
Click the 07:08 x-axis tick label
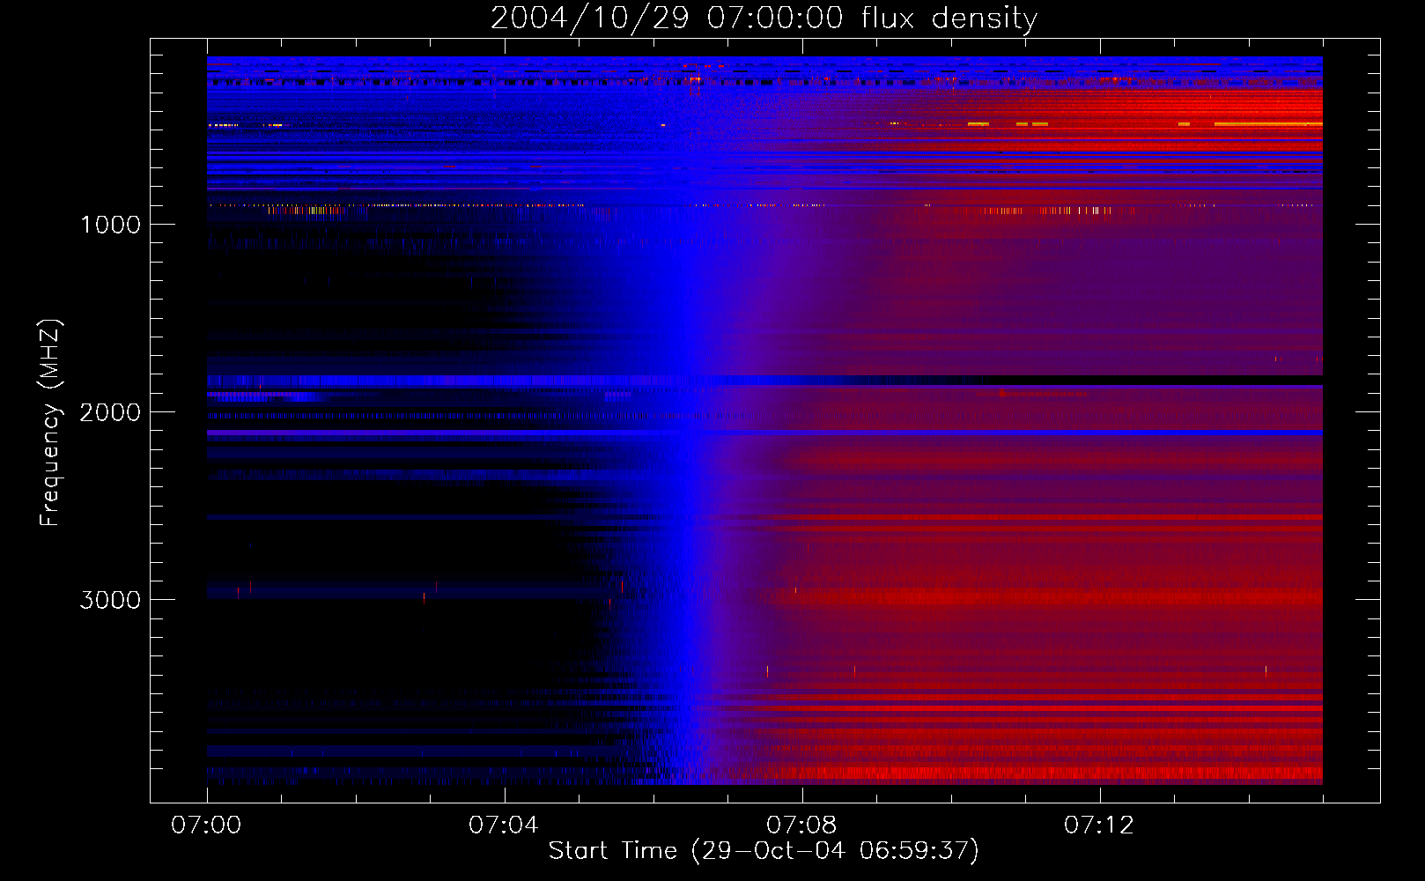click(801, 825)
